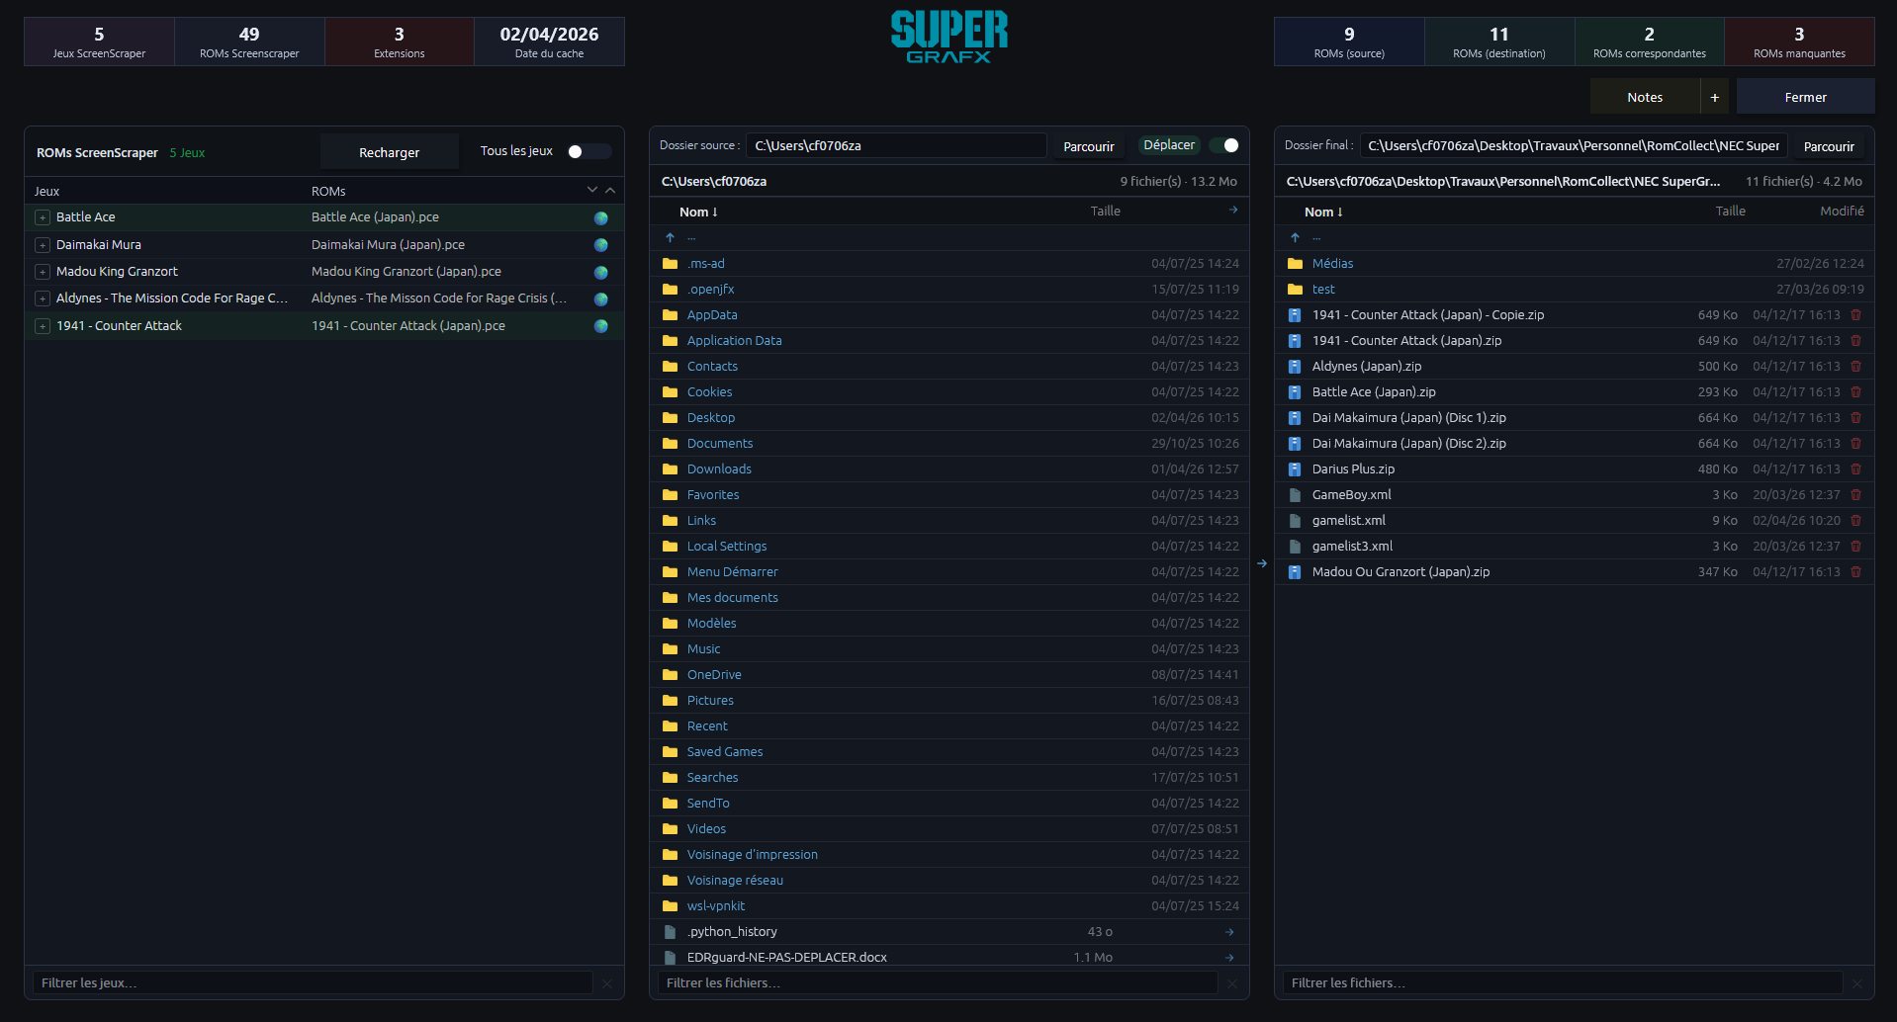Click the plus button next to Notes
Screen dimensions: 1897x1022
coord(1715,97)
